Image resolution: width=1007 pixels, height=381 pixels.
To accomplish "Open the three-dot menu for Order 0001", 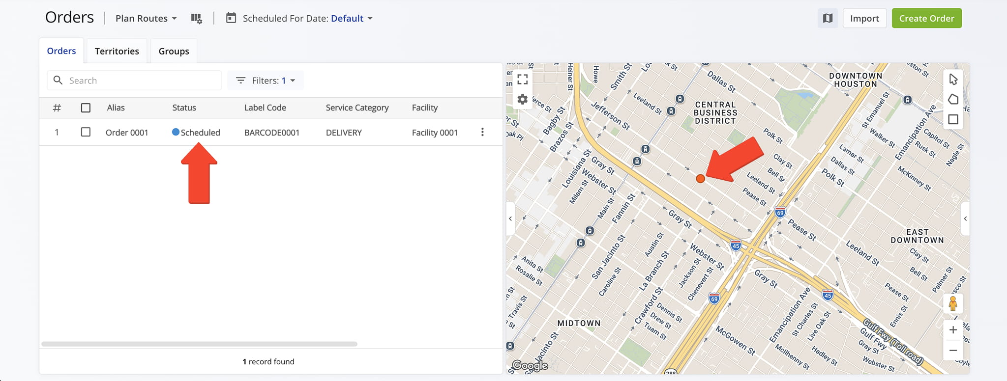I will point(482,132).
